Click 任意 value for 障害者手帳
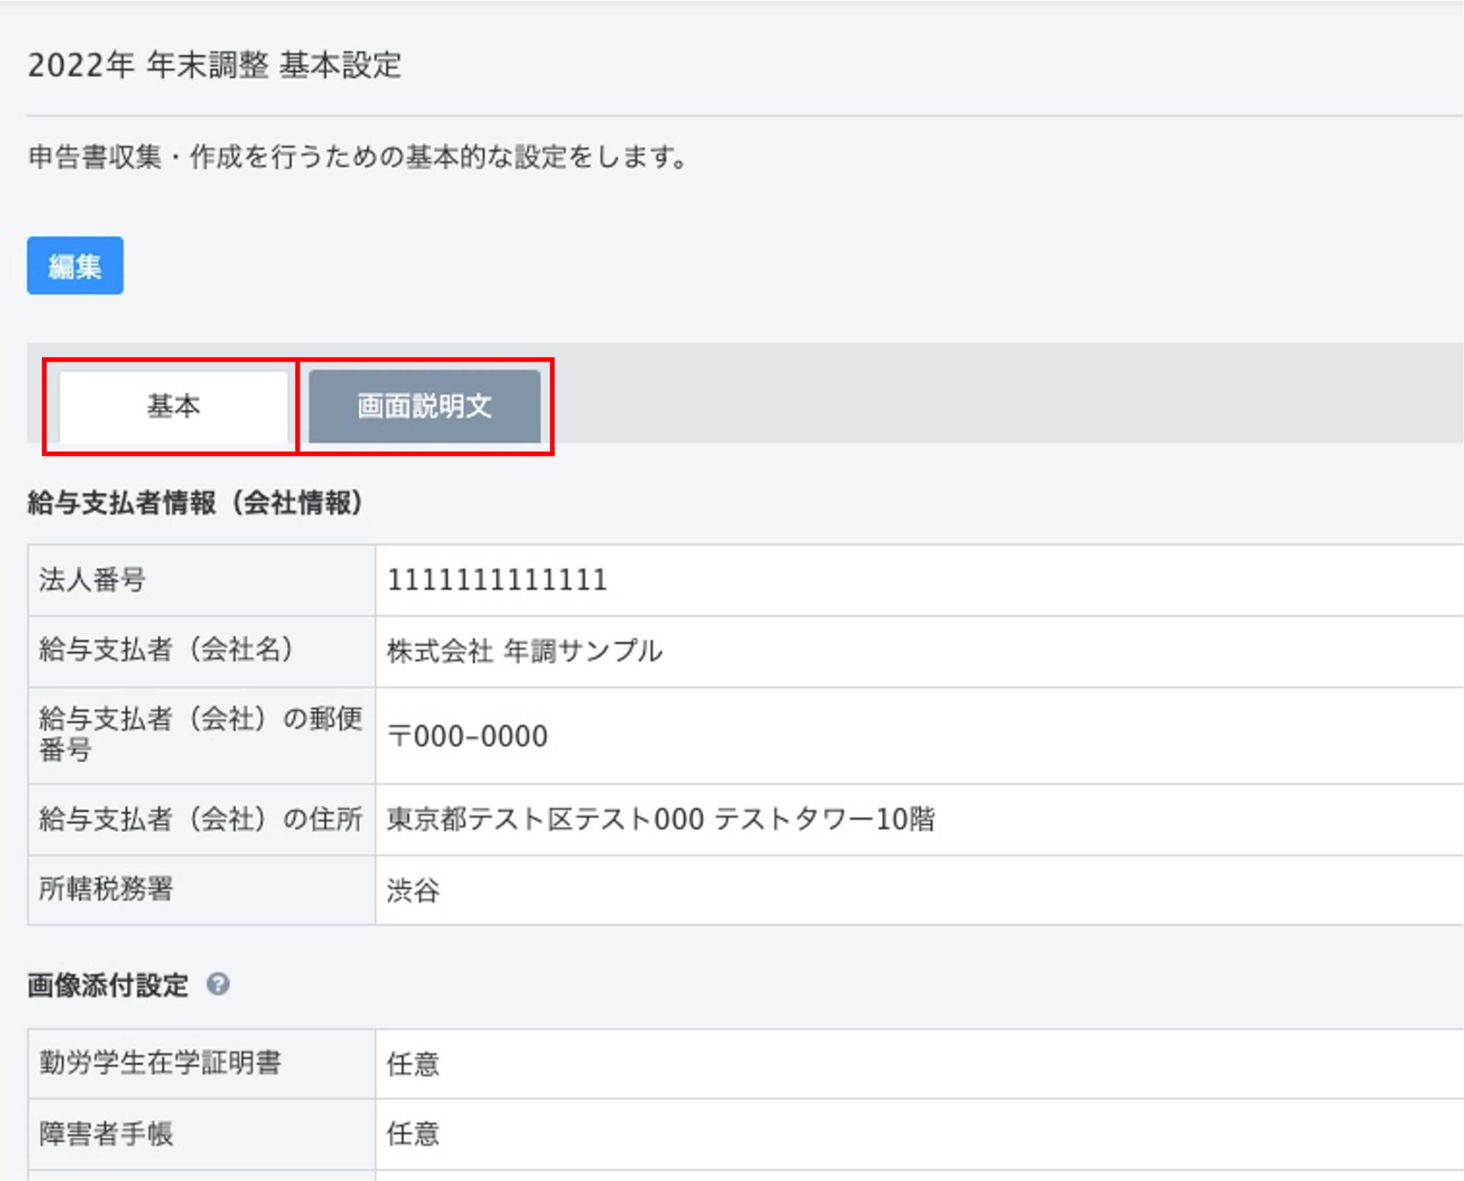This screenshot has width=1464, height=1181. tap(413, 1134)
